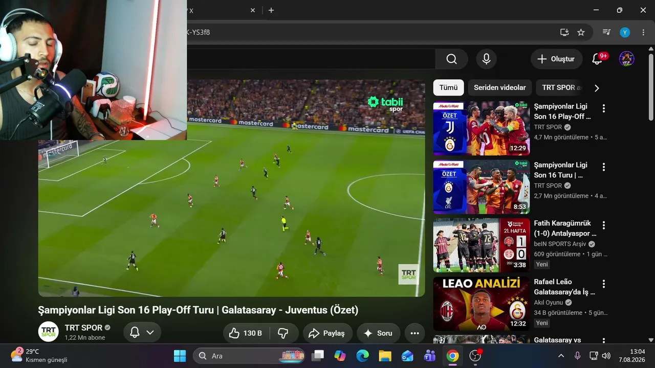Open Microsoft Edge from the taskbar
This screenshot has height=368, width=655.
click(362, 356)
